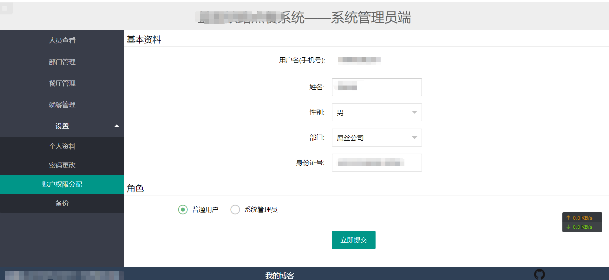This screenshot has width=609, height=280.
Task: Select the 普通用户 role radio button
Action: tap(183, 210)
